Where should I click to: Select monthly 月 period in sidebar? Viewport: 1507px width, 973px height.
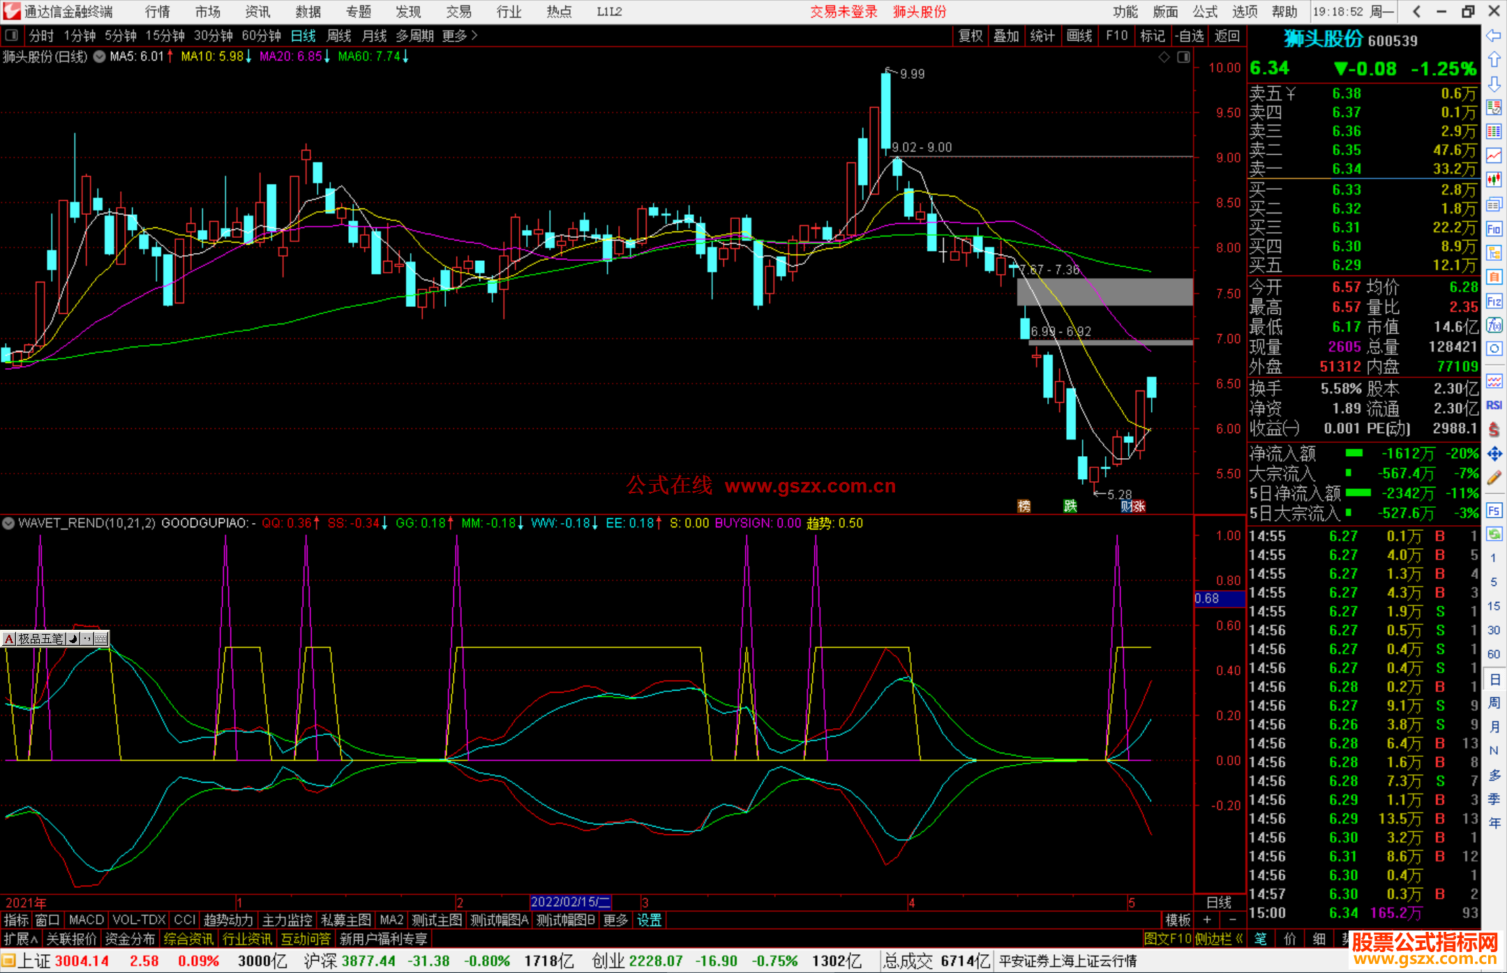pos(1494,727)
